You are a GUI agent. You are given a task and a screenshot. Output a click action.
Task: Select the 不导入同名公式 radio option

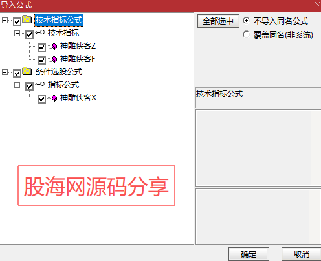click(x=246, y=21)
